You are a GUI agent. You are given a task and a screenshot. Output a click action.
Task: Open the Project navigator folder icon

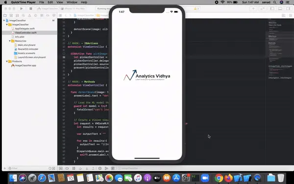(5, 15)
